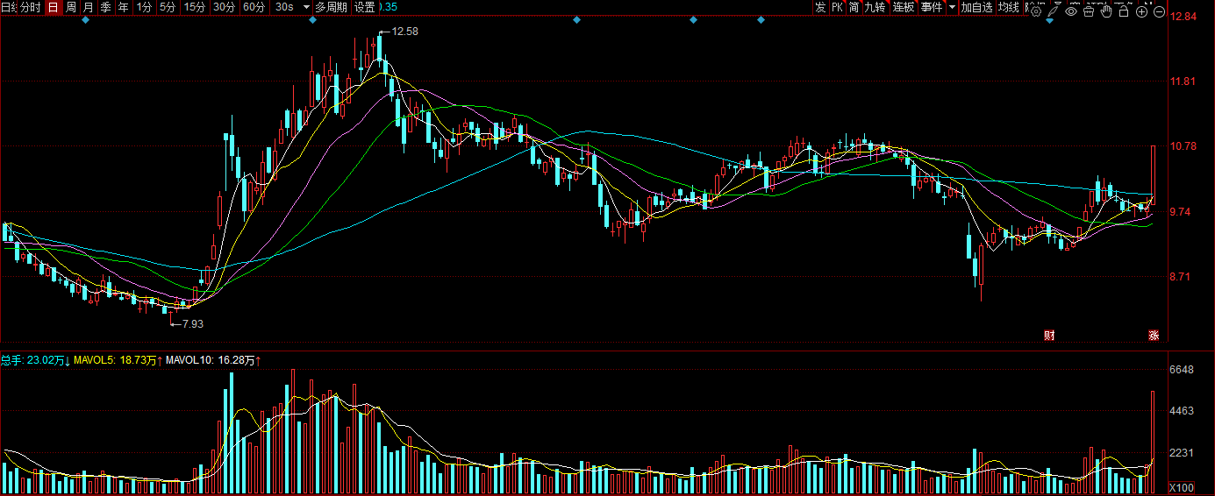1215x496 pixels.
Task: Switch to 1分 minute chart
Action: click(x=145, y=7)
